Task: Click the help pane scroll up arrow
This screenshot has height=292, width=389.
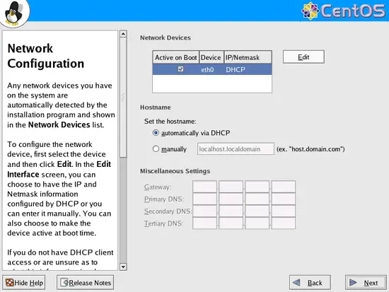Action: click(x=123, y=34)
